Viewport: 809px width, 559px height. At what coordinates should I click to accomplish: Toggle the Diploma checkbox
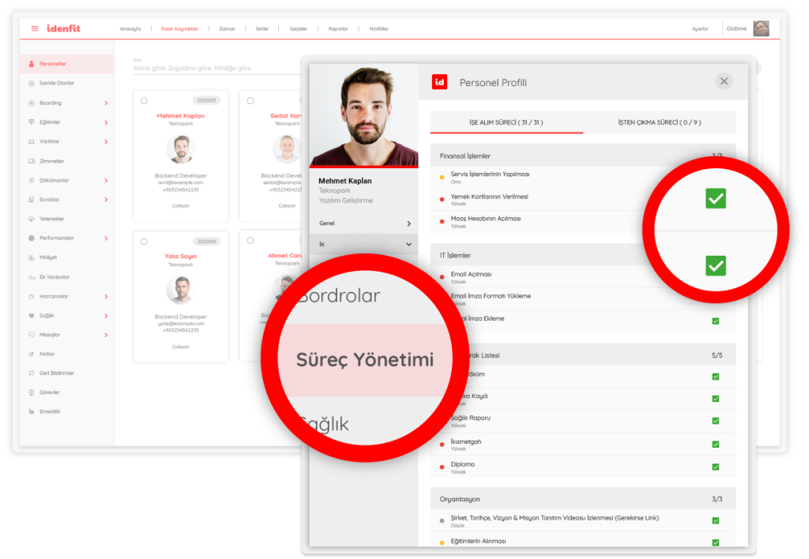(715, 467)
